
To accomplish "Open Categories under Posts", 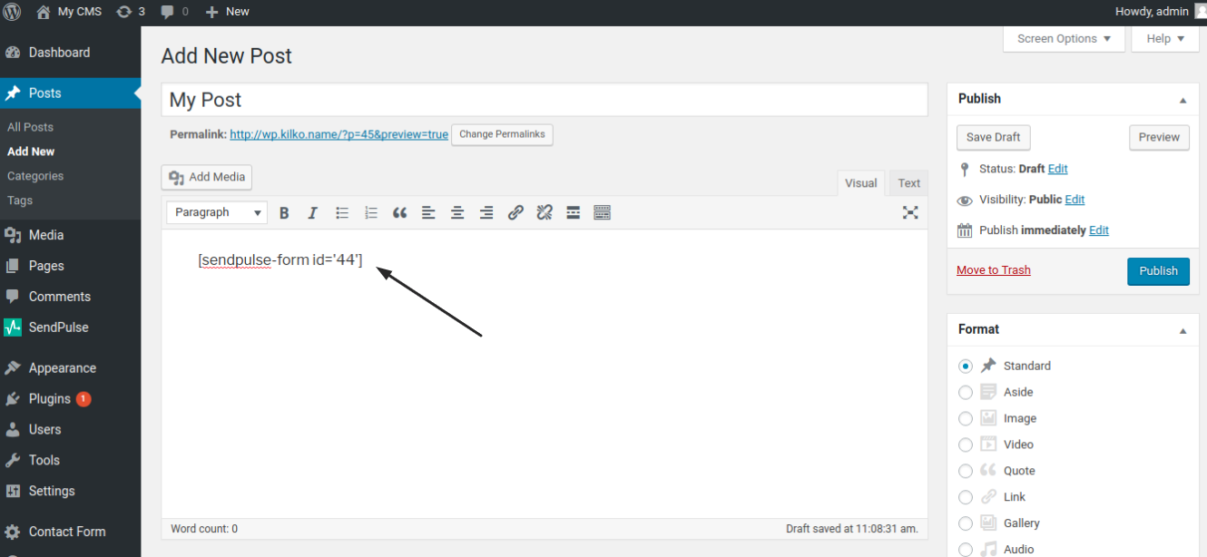I will click(35, 176).
